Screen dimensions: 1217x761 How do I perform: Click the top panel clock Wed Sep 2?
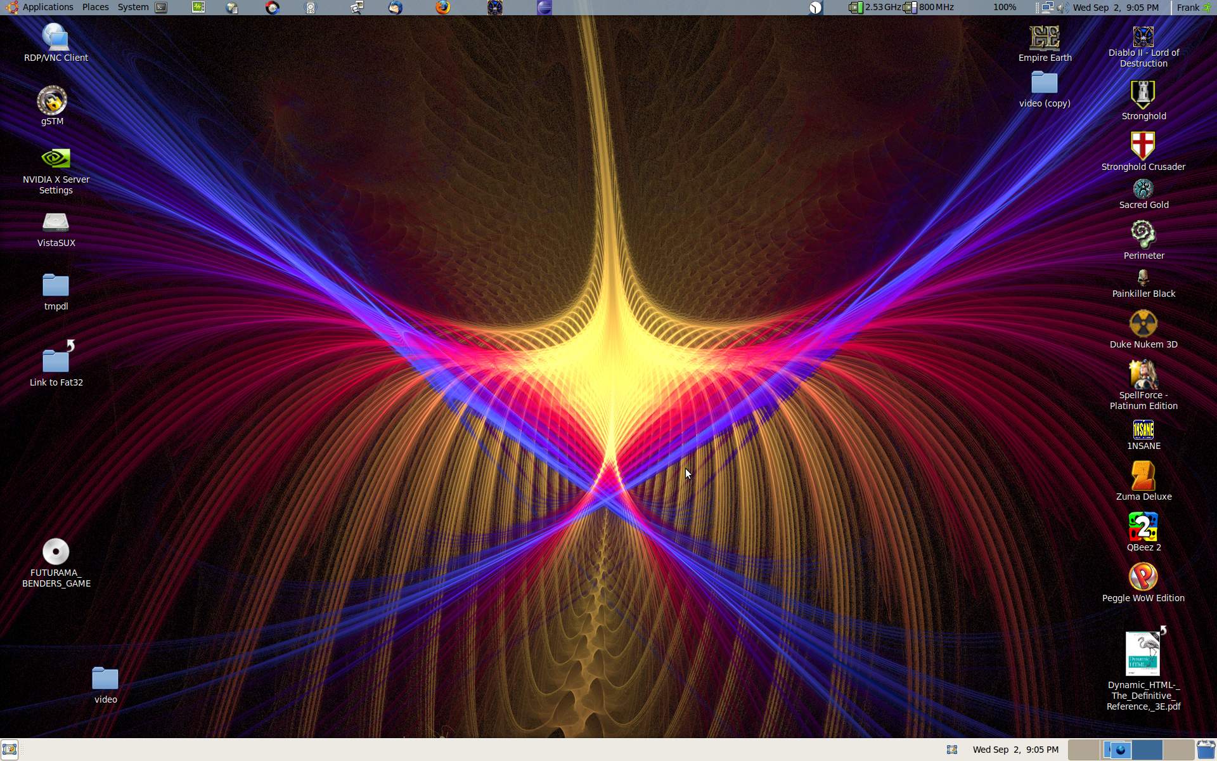pyautogui.click(x=1116, y=8)
